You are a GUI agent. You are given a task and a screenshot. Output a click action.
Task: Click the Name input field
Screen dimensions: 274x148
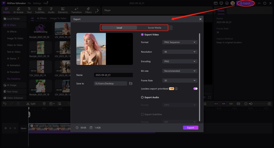(x=113, y=75)
